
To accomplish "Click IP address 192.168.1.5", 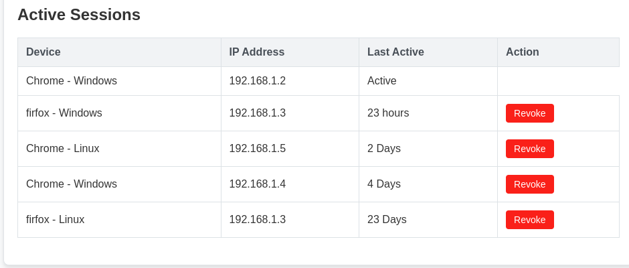I will point(257,149).
